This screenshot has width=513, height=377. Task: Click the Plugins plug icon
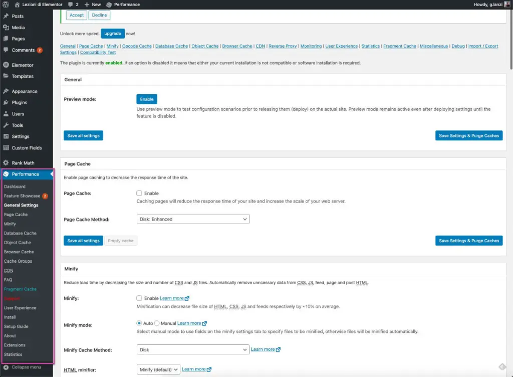point(6,102)
